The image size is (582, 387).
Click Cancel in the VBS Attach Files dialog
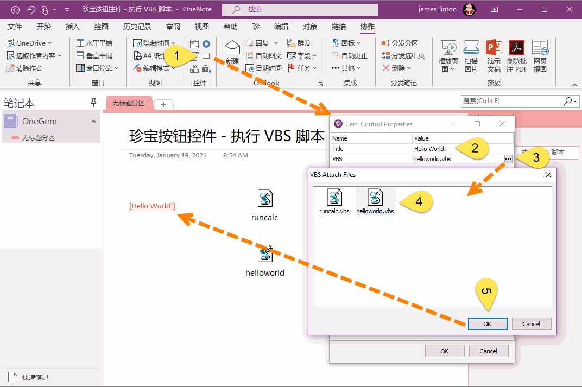pyautogui.click(x=531, y=324)
